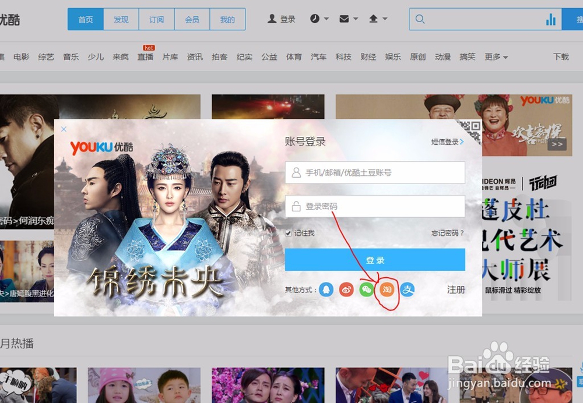
Task: Click the search magnifier icon
Action: click(420, 19)
